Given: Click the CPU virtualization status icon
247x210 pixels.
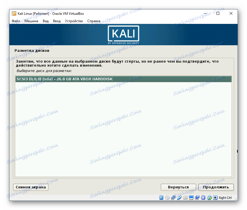Looking at the screenshot, I should (203, 197).
